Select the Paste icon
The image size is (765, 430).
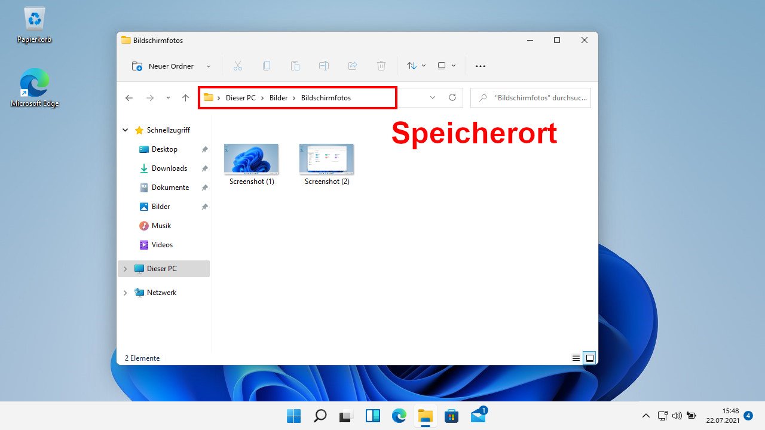point(295,66)
